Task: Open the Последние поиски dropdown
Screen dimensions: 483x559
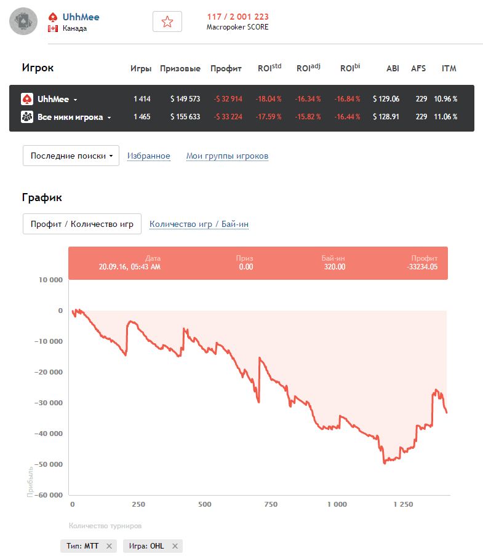Action: point(71,156)
